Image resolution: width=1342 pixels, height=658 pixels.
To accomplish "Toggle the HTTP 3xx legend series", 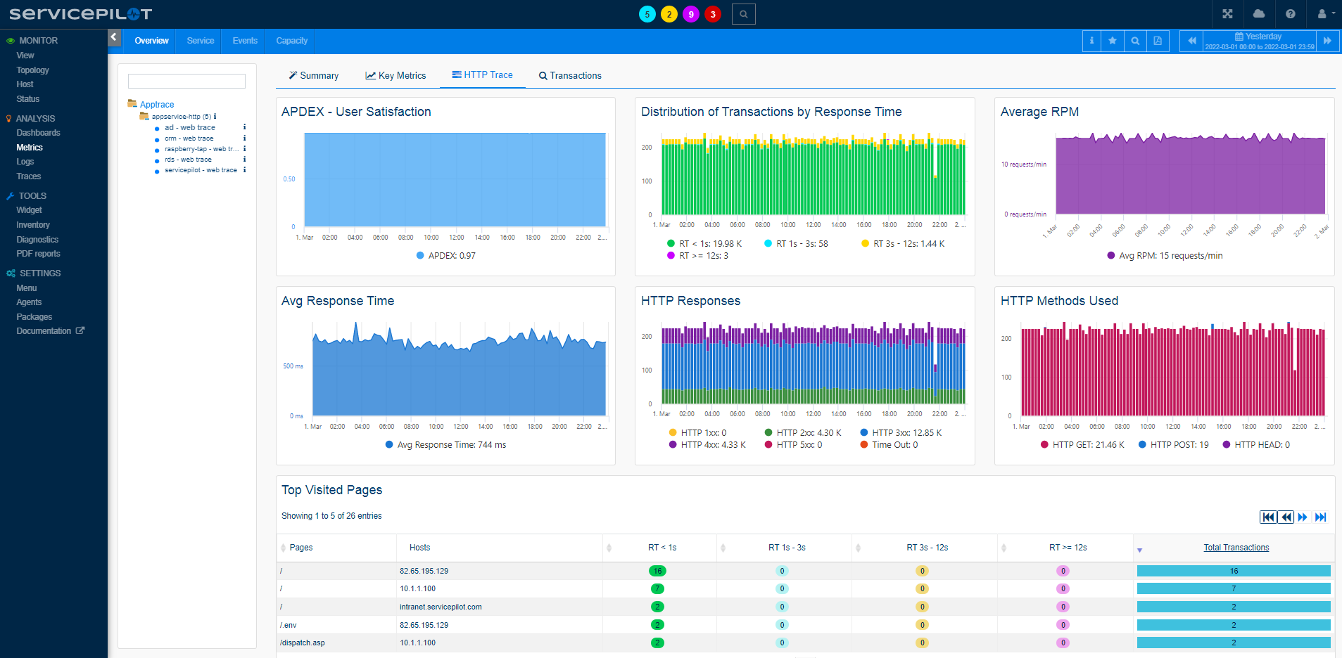I will click(906, 433).
